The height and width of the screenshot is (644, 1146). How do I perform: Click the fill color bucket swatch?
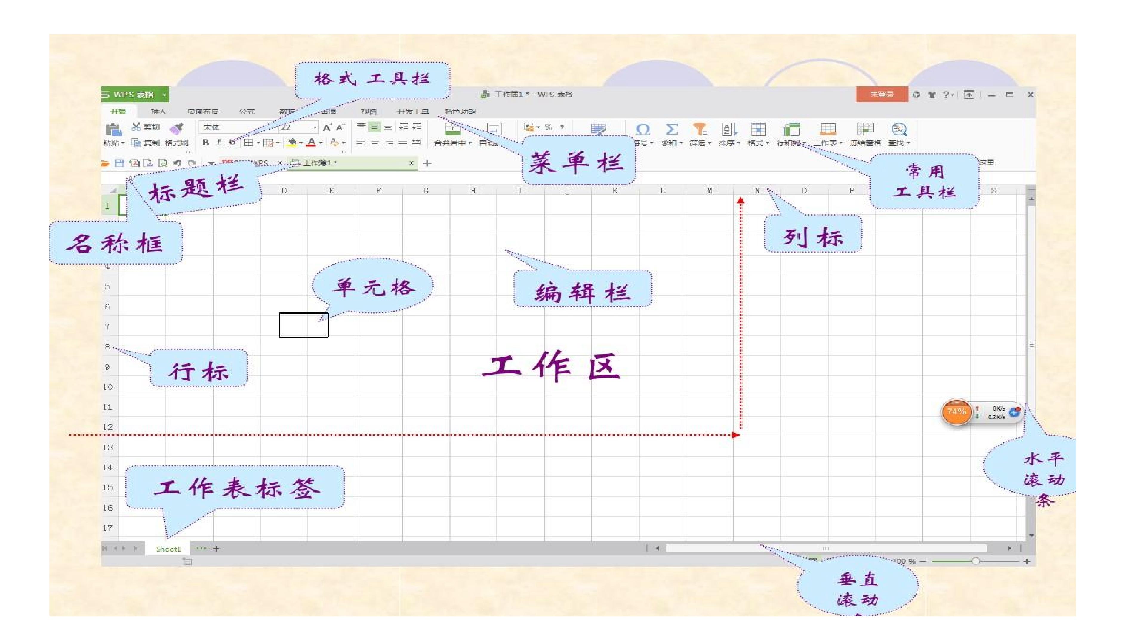(292, 143)
